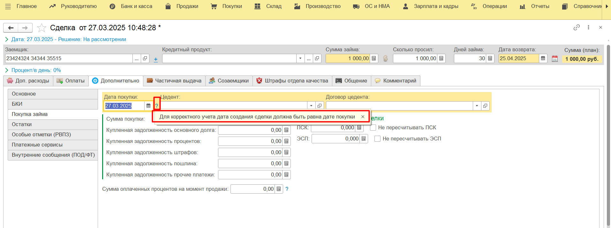Open the calculator for Сколько просил

click(x=441, y=58)
